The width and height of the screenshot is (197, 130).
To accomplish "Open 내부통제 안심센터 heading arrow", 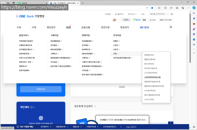I will 95,106.
